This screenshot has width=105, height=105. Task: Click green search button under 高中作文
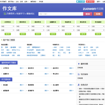(38, 34)
